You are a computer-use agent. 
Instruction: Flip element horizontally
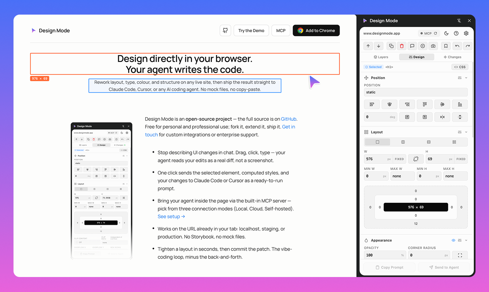[x=442, y=117]
